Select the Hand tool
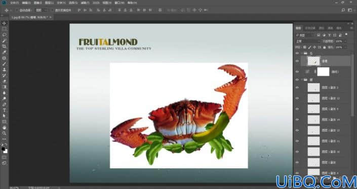 tap(4, 128)
